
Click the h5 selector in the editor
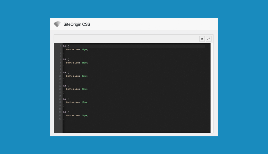65,99
